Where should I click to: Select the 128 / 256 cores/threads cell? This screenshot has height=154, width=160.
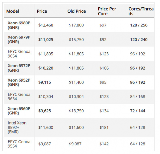(139, 25)
